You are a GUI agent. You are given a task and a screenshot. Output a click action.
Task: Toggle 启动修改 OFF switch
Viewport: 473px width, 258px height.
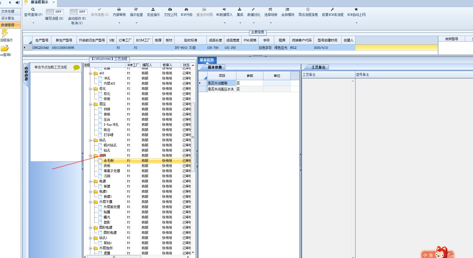tap(78, 12)
